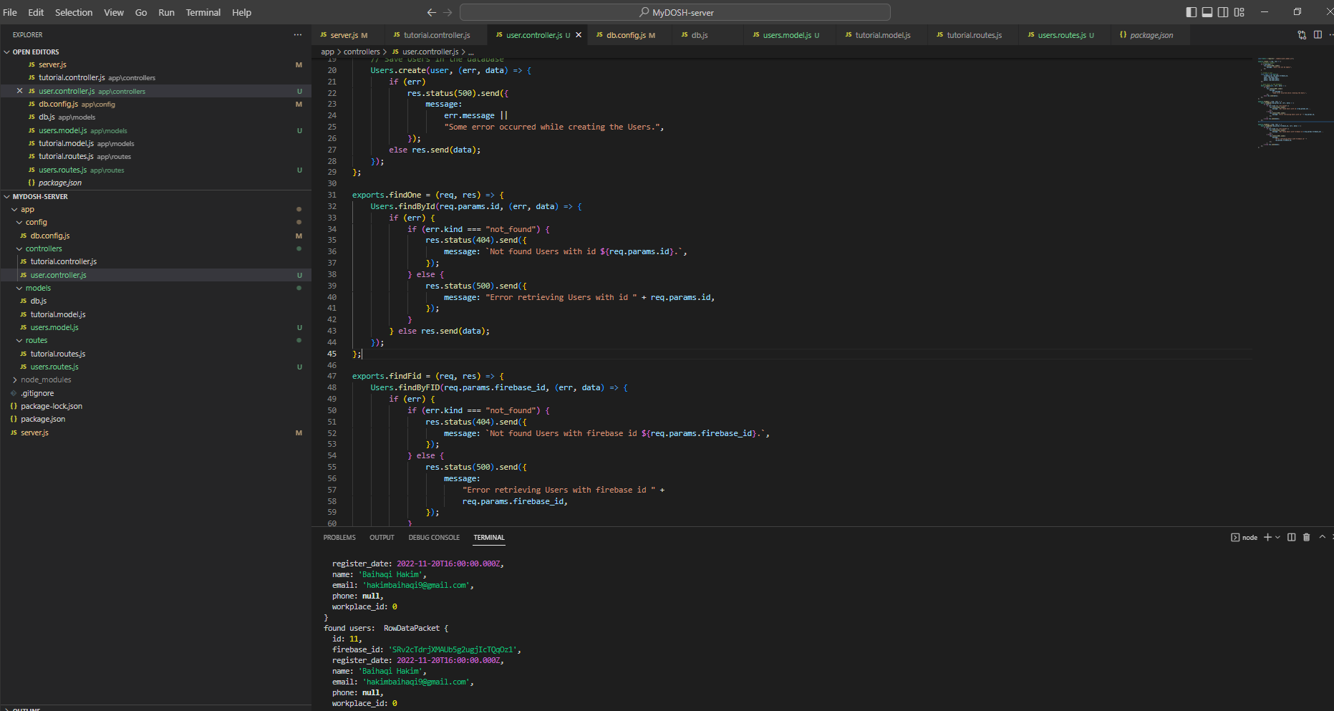Create a new terminal with plus icon

coord(1267,537)
